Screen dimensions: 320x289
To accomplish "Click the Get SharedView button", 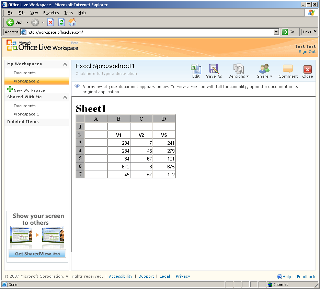I will (37, 254).
